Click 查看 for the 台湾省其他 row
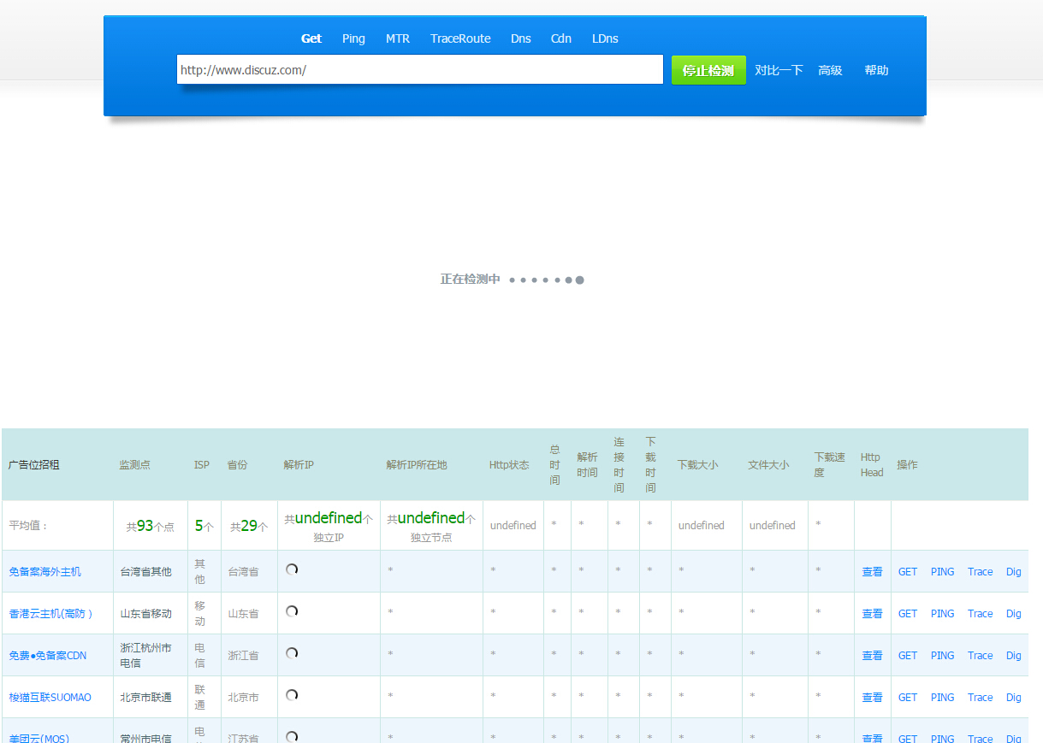This screenshot has height=743, width=1043. pos(872,572)
